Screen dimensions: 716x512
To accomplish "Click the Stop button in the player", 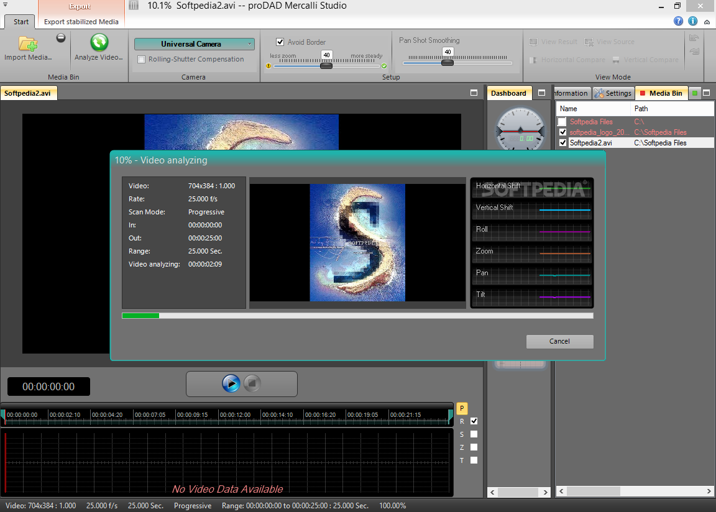I will coord(252,383).
